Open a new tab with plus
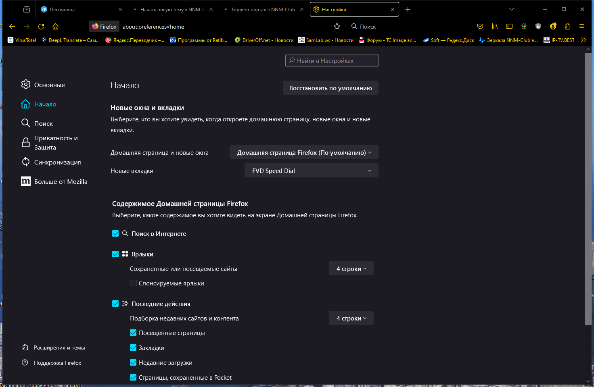 tap(408, 9)
